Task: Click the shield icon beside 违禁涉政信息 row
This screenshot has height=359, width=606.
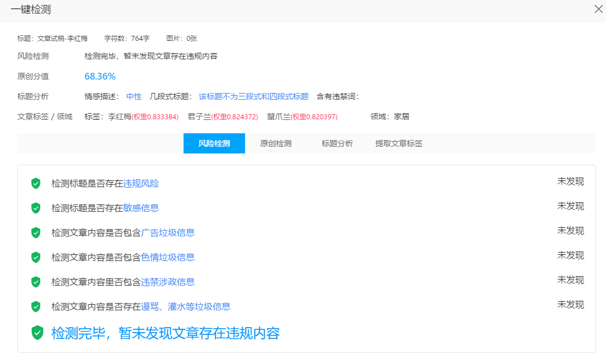Action: coord(35,282)
